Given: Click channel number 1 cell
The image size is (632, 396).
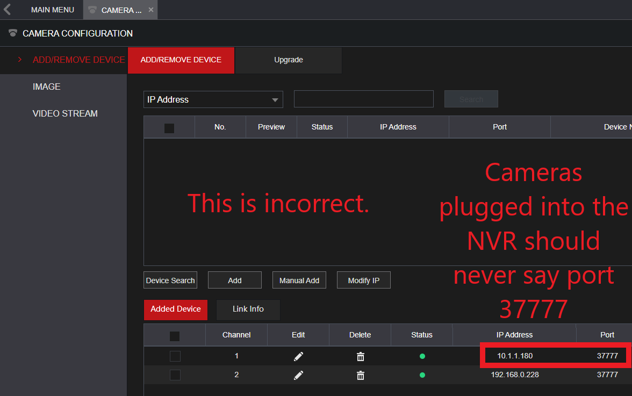Looking at the screenshot, I should 236,356.
